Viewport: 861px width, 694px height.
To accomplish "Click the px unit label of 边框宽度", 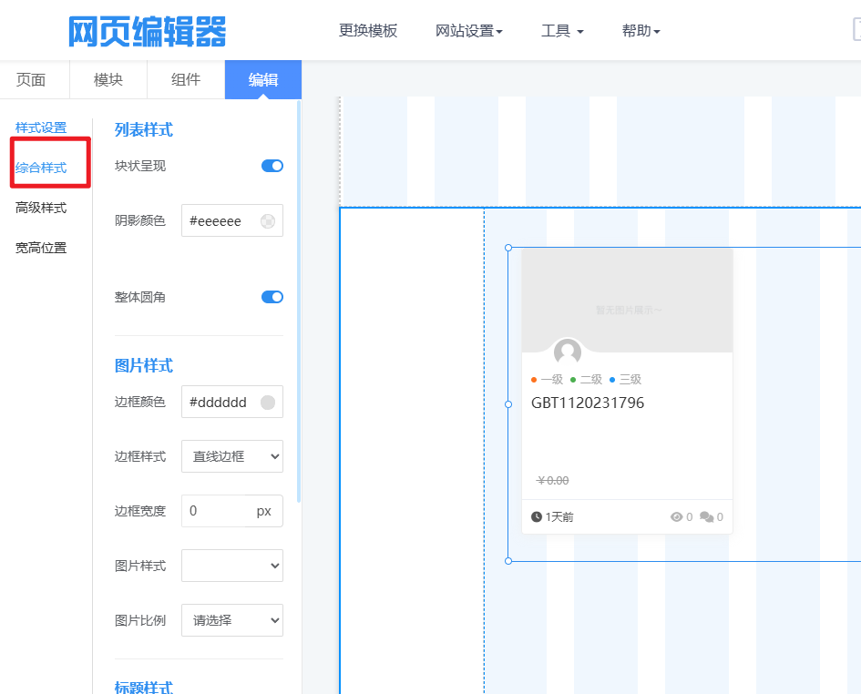I will pos(264,511).
